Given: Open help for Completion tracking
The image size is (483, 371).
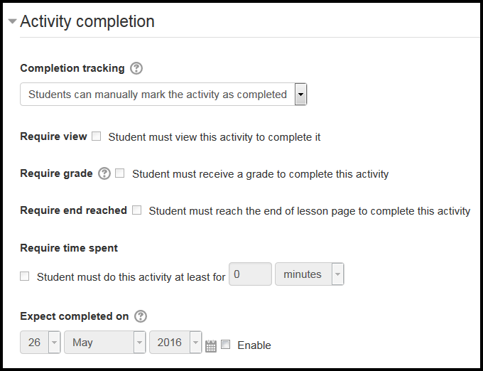Looking at the screenshot, I should [136, 68].
